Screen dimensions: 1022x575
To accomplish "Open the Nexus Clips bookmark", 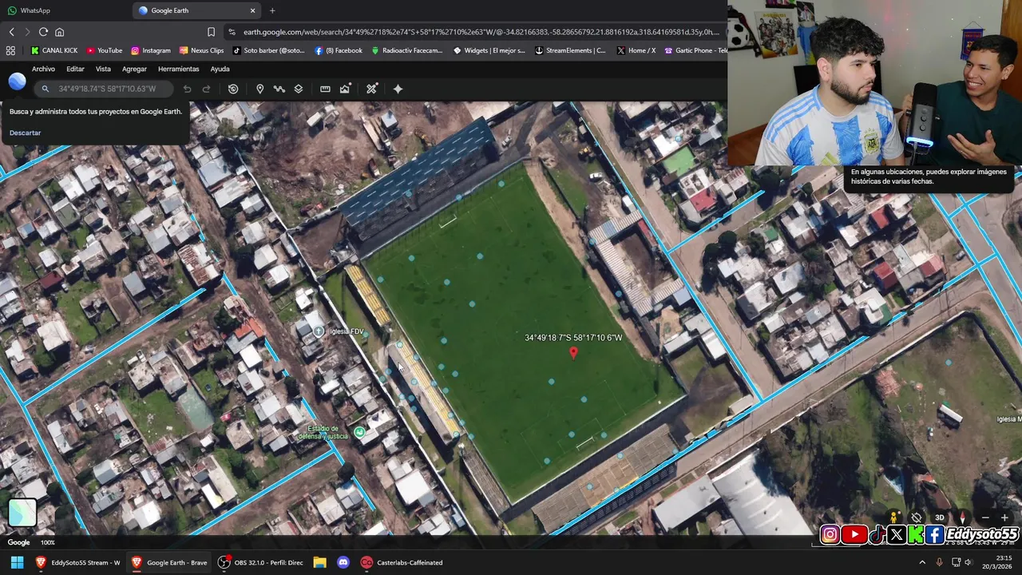I will coord(201,50).
